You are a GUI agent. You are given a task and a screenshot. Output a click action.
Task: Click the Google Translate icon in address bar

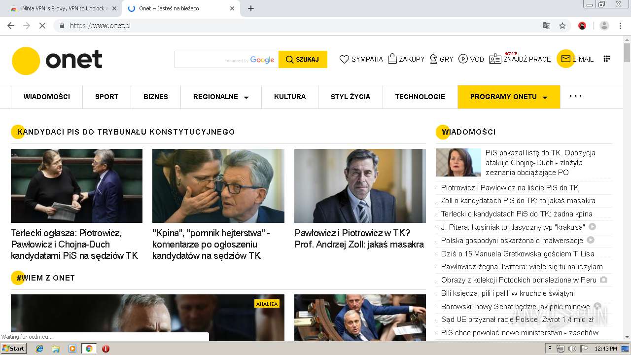coord(546,26)
